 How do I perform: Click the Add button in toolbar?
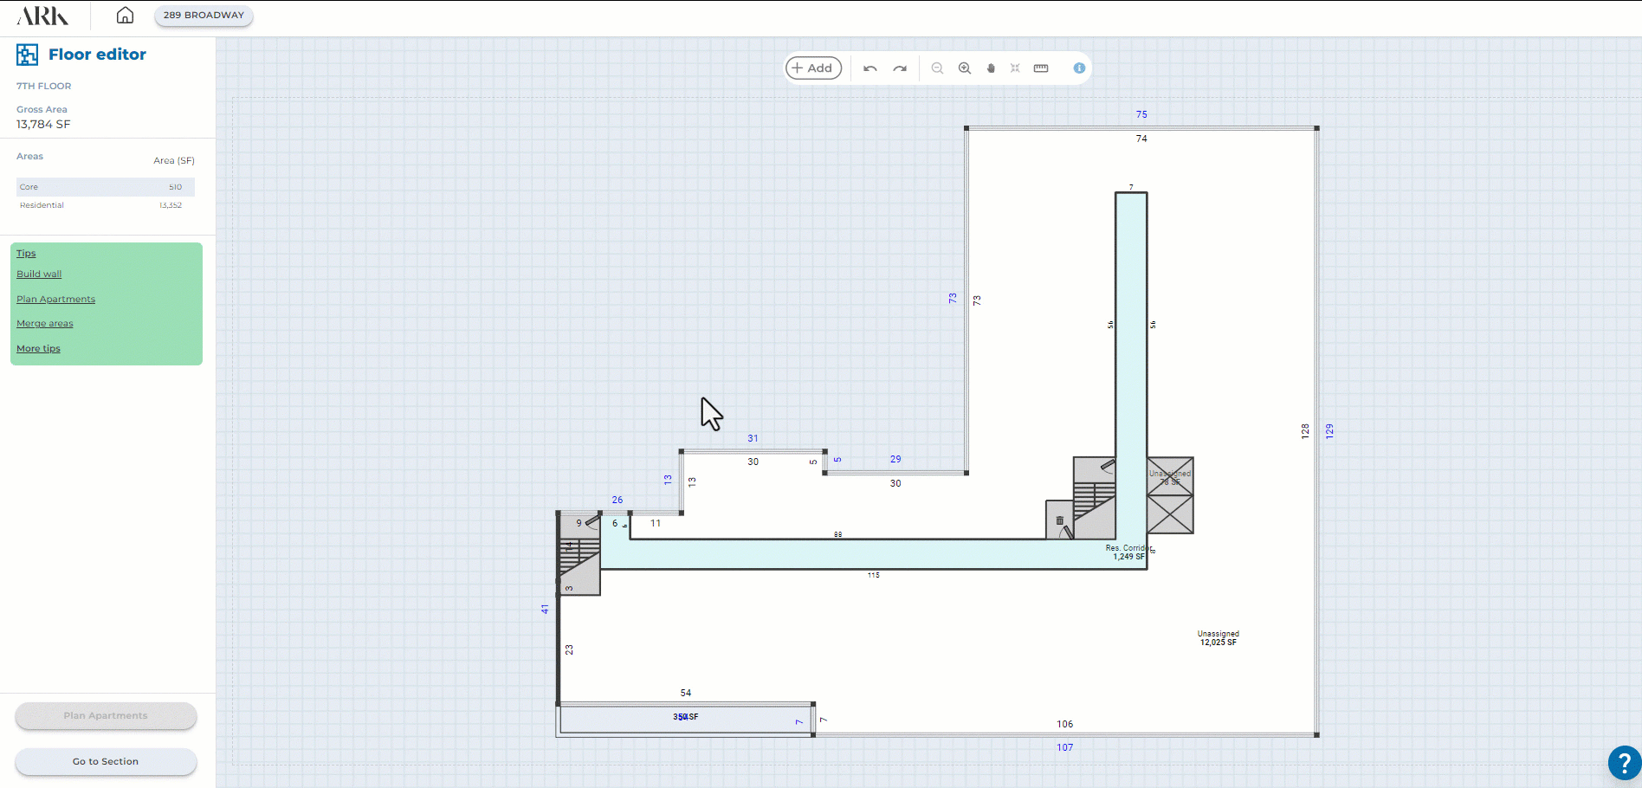(813, 68)
